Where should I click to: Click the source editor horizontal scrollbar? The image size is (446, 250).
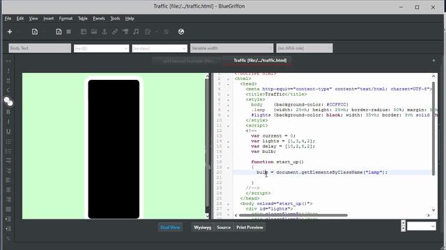click(293, 215)
